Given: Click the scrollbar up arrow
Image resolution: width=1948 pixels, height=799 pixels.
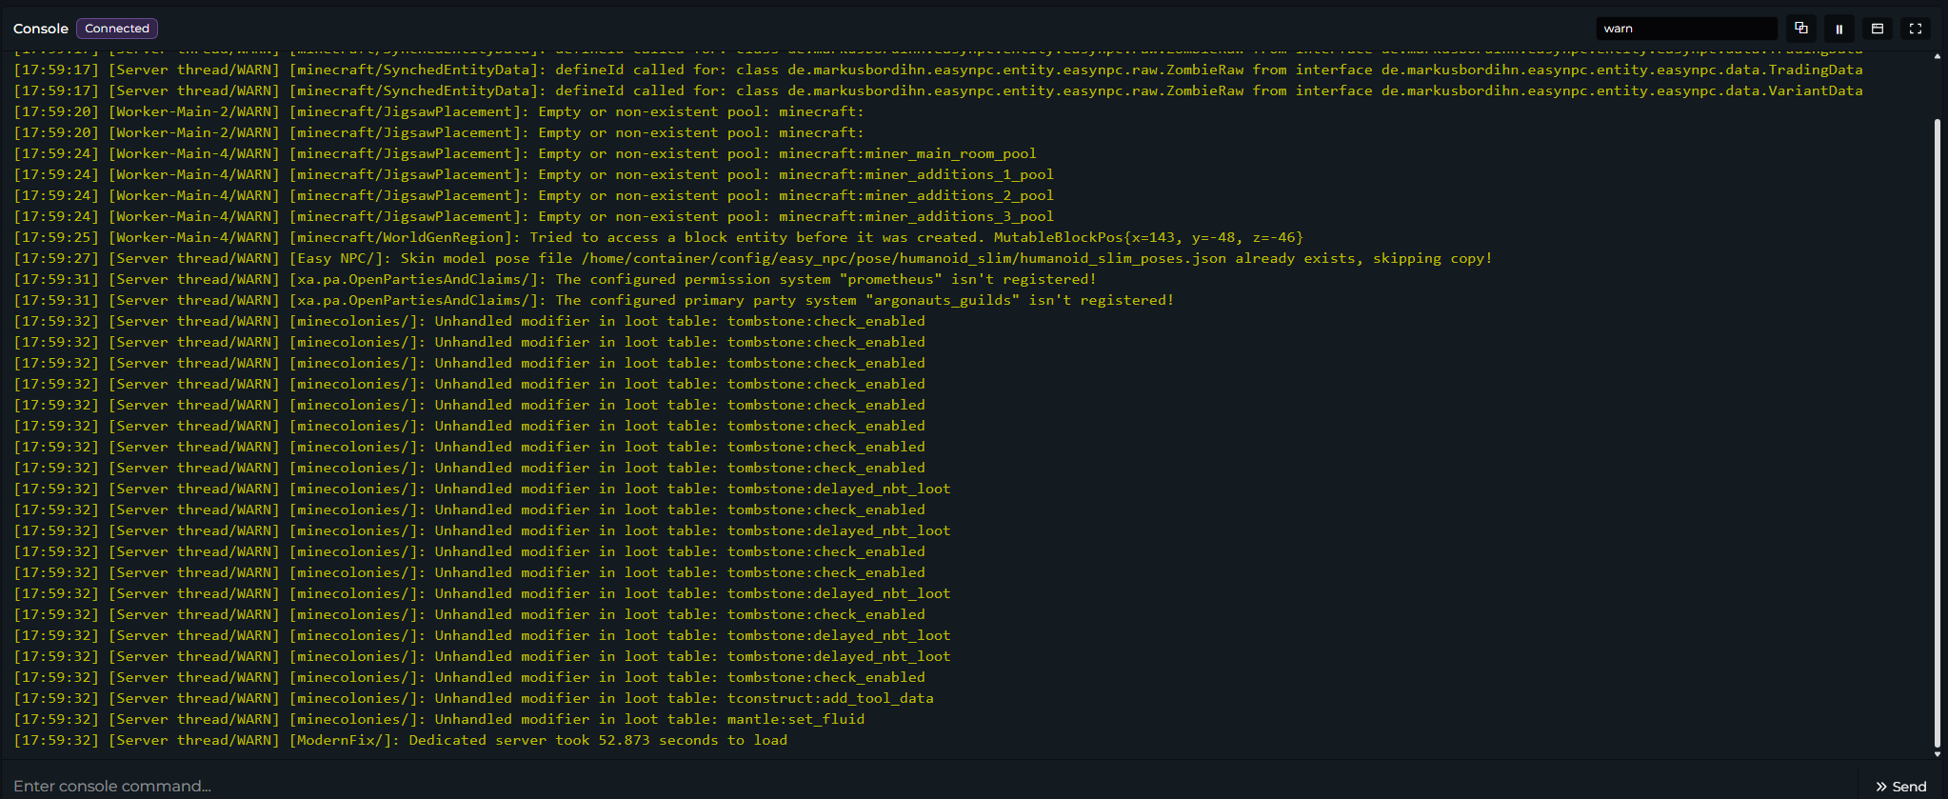Looking at the screenshot, I should click(x=1937, y=56).
